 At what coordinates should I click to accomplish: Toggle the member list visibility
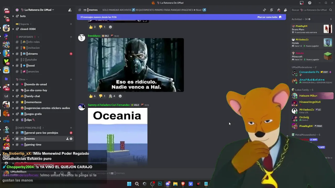286,10
